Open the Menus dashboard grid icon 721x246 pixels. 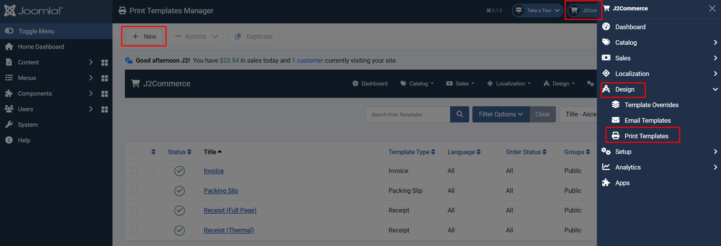point(105,78)
